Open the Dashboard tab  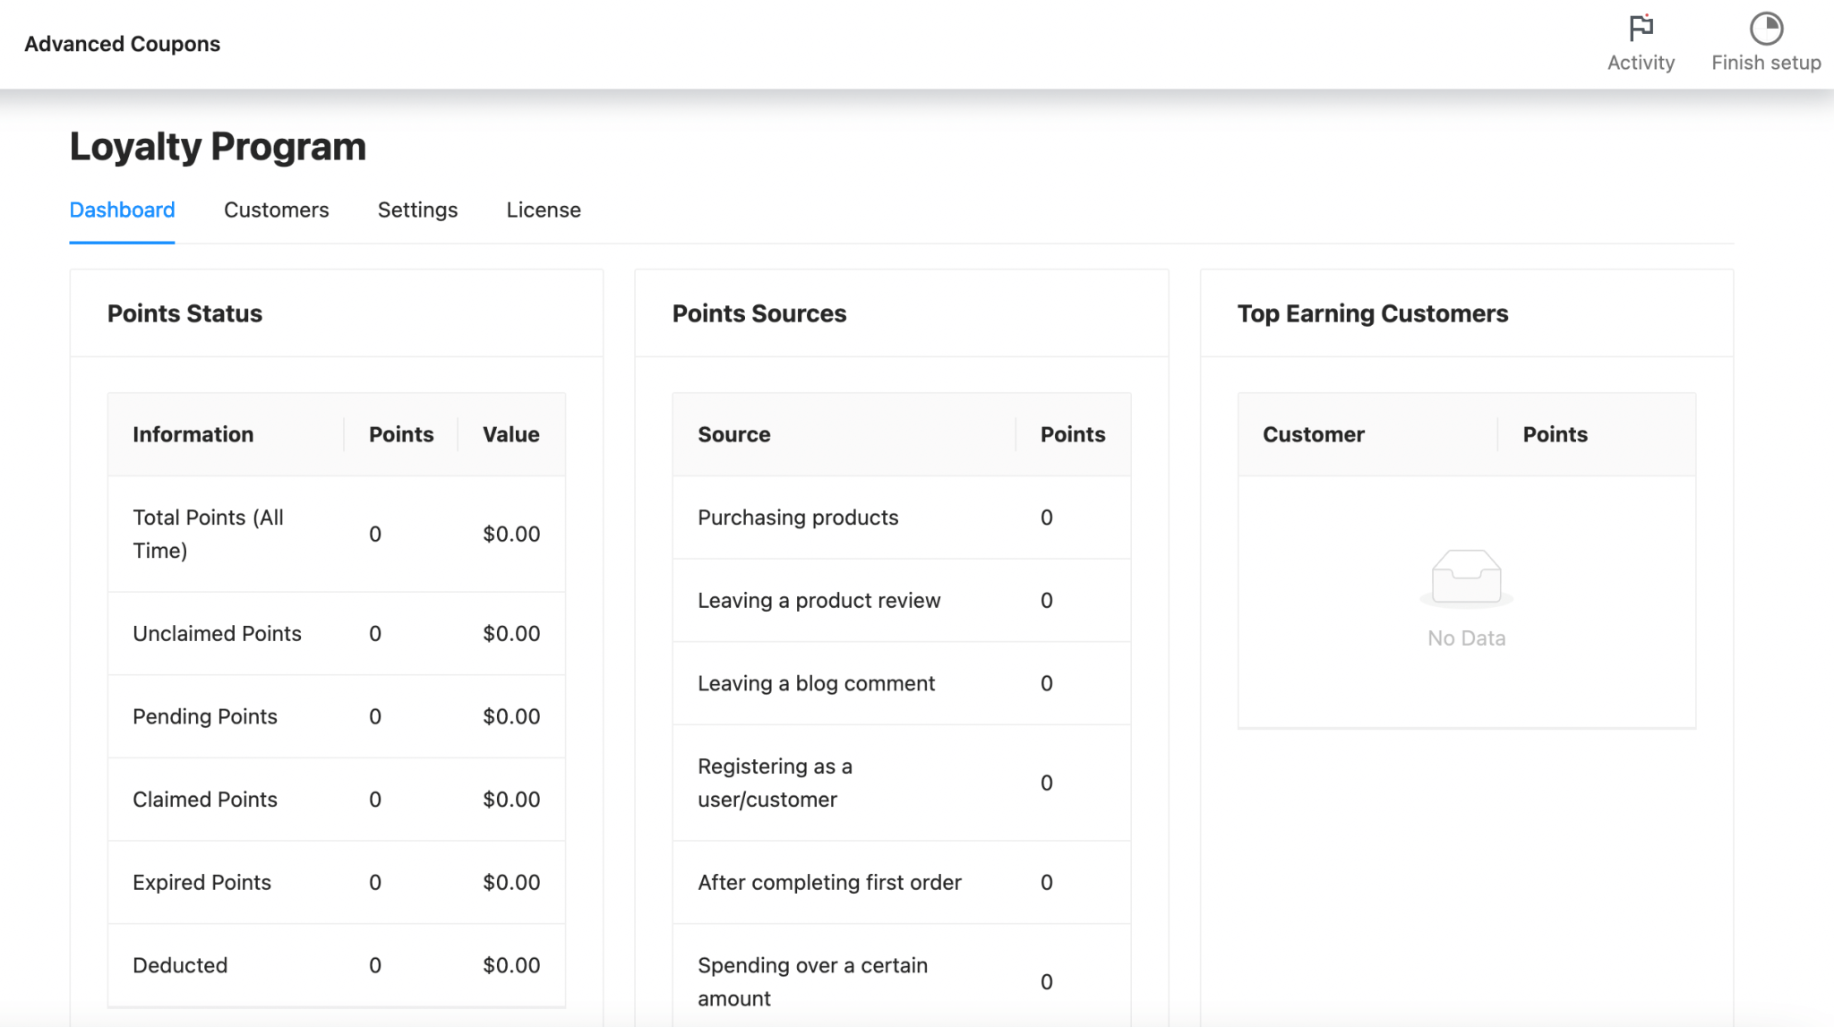[122, 210]
